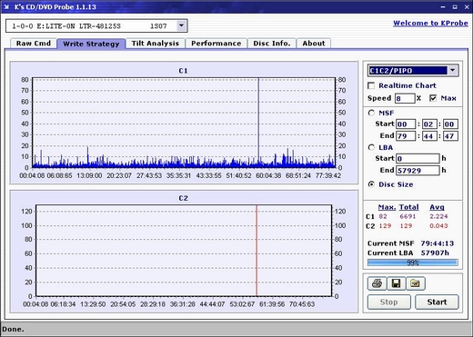Uncheck the Max speed checkbox
Screen dimensions: 473x337
pos(433,98)
